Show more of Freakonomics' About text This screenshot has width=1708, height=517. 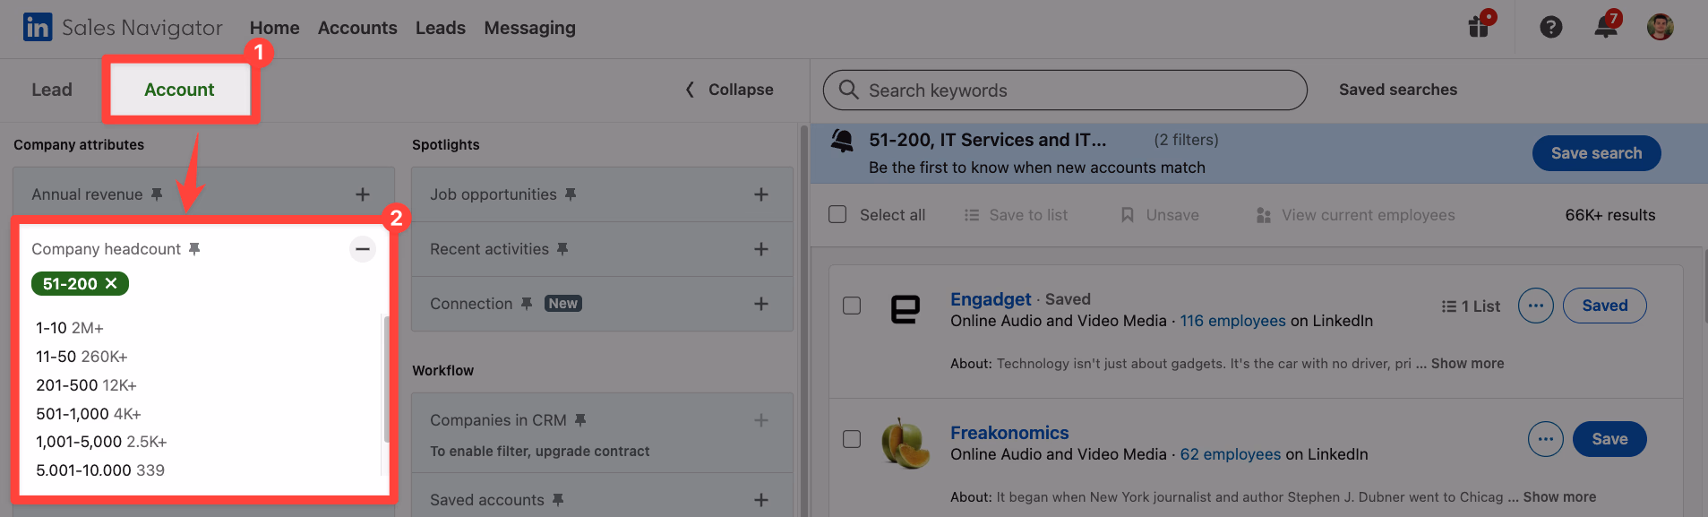pos(1559,497)
